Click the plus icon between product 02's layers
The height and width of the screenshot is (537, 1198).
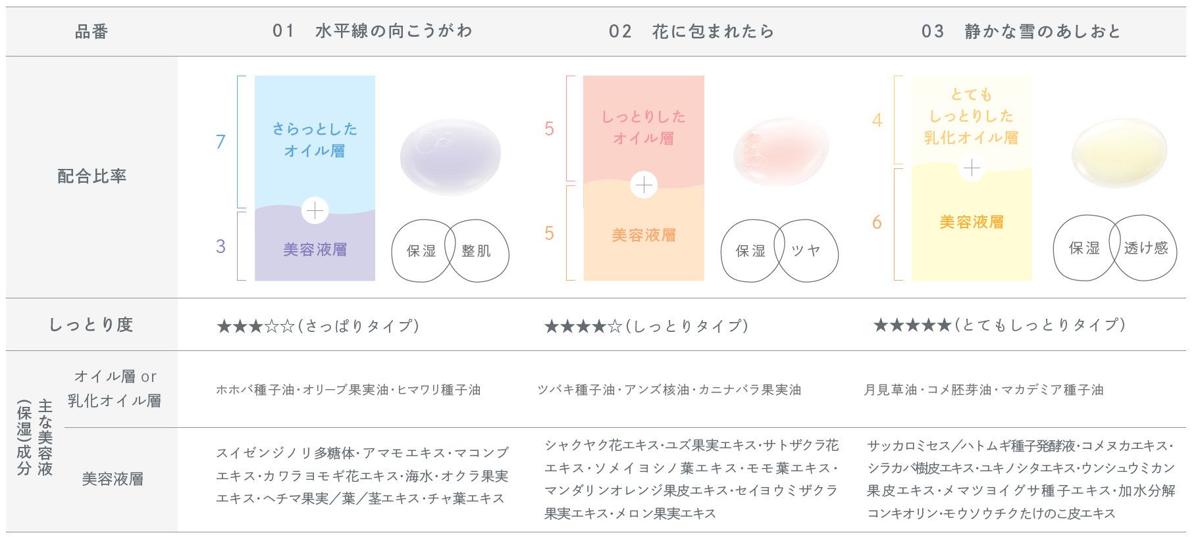coord(644,185)
